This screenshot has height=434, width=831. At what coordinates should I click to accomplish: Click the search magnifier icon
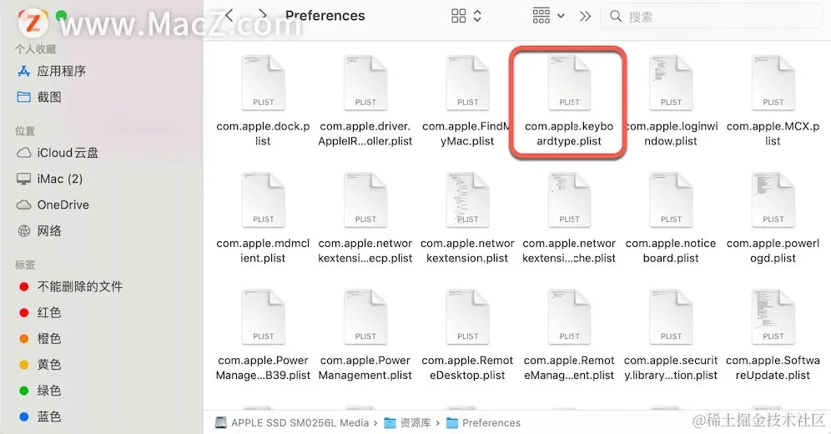point(615,17)
